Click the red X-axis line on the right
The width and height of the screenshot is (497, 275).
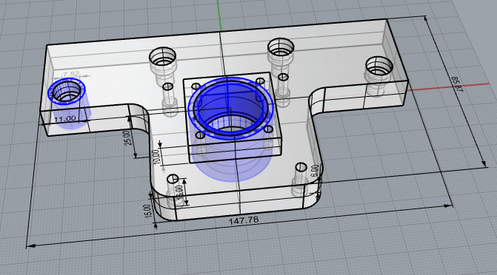(x=450, y=86)
